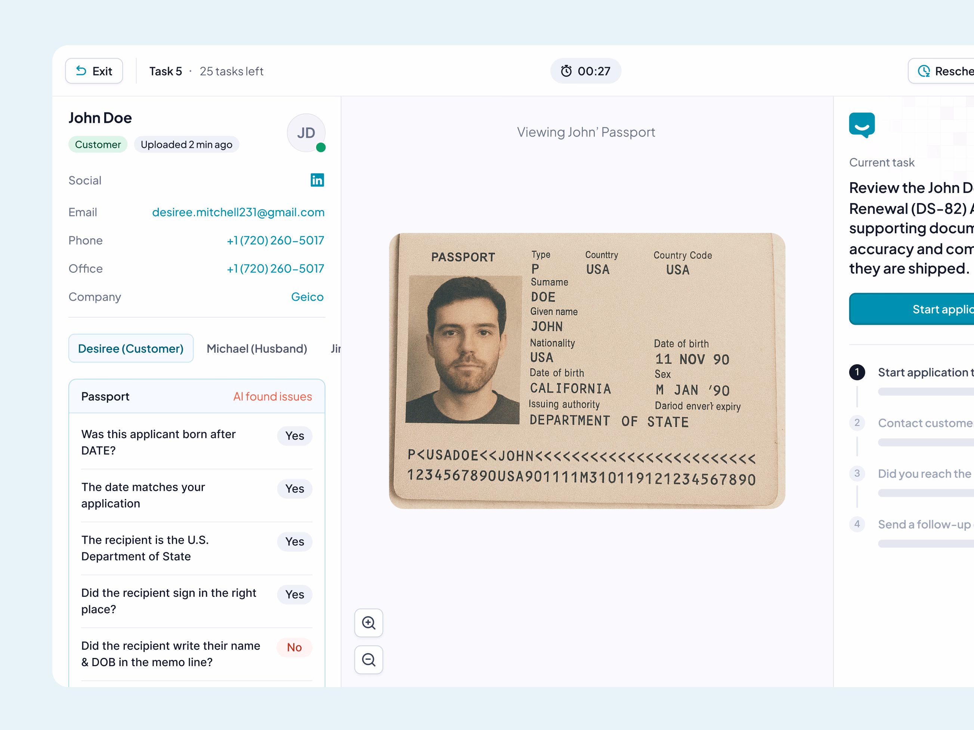Screen dimensions: 974x730
Task: Click the LinkedIn social icon
Action: coord(317,180)
